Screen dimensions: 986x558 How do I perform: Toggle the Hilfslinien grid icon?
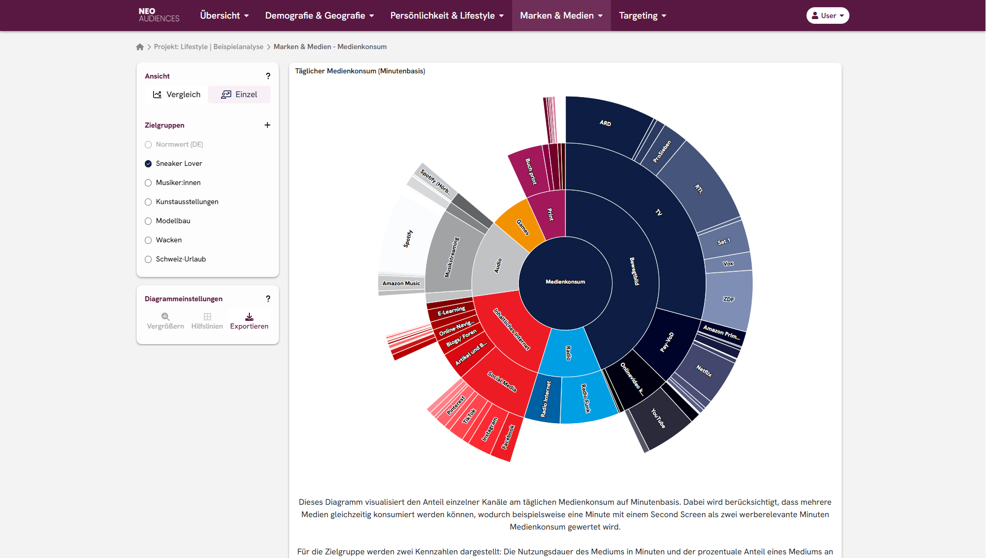tap(207, 317)
